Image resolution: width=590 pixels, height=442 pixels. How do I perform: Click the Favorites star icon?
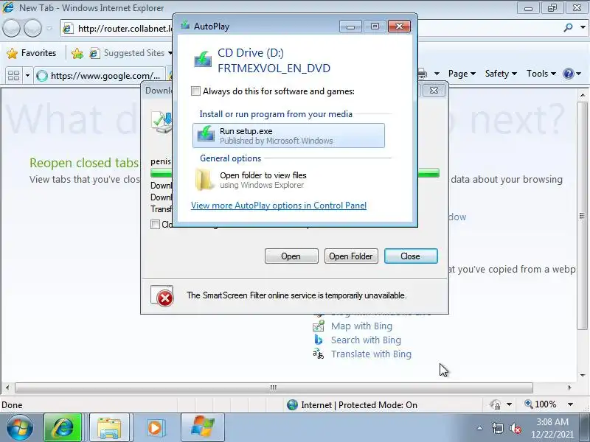pyautogui.click(x=13, y=53)
